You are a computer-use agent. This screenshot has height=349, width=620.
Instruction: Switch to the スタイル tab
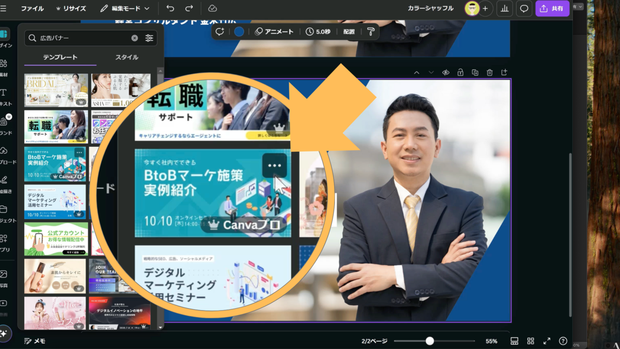point(127,57)
